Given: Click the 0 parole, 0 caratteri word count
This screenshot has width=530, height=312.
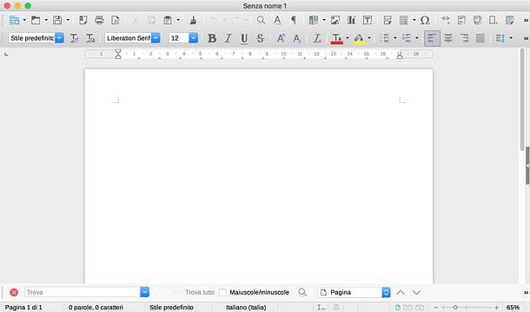Looking at the screenshot, I should coord(96,308).
